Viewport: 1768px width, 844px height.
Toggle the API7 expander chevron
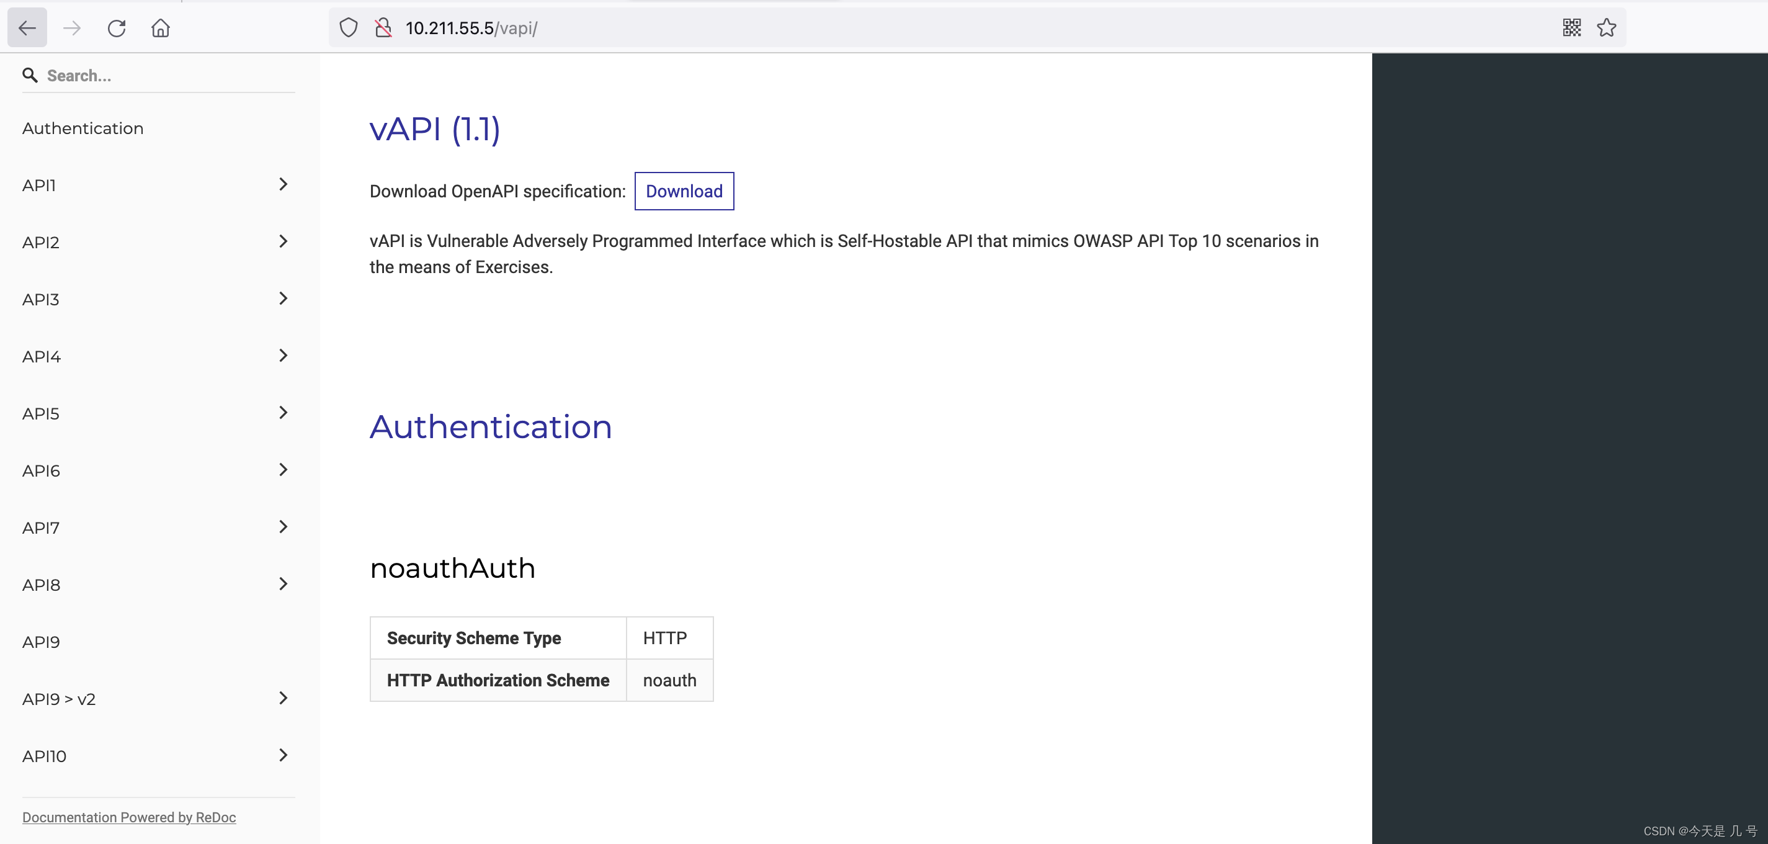283,527
